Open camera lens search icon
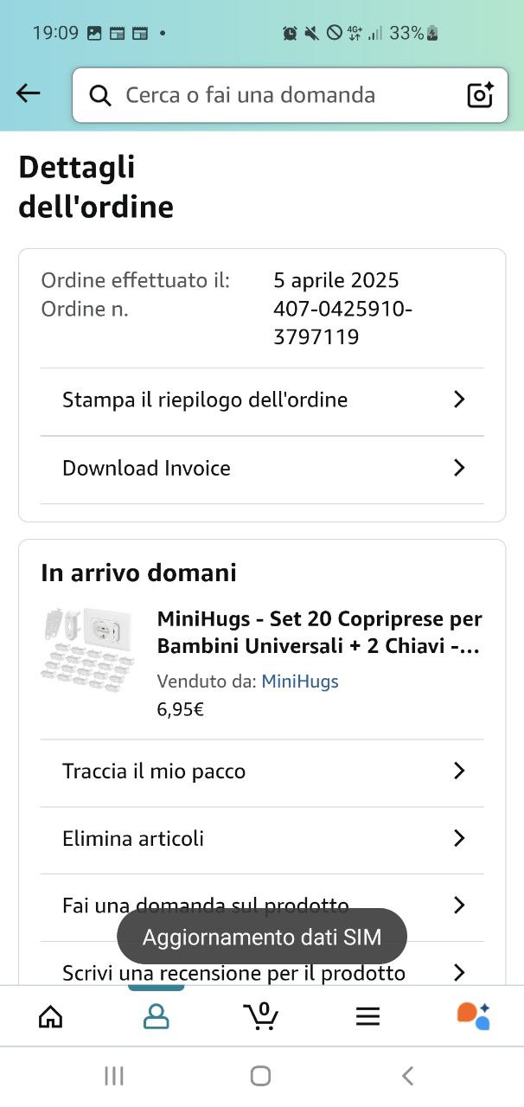The image size is (524, 1107). pos(480,95)
